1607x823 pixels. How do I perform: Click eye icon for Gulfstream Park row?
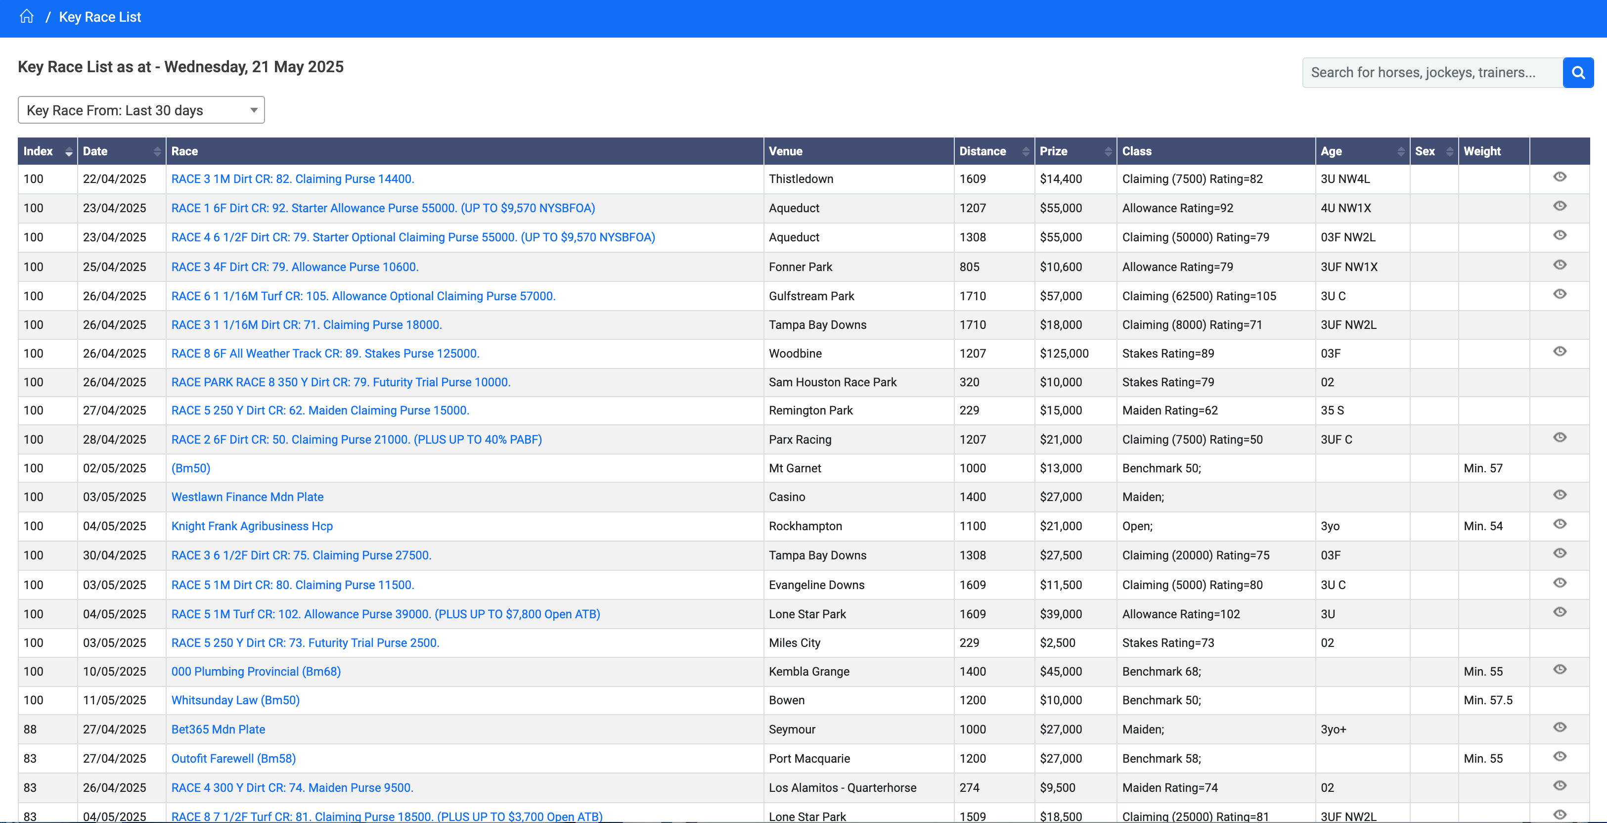(1559, 294)
